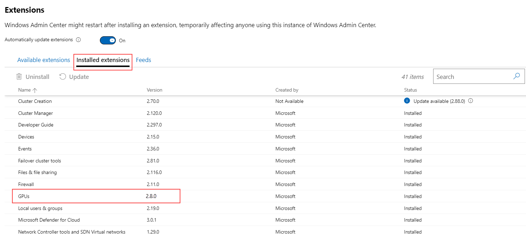Click the info icon after Update available (2.88.0)

click(470, 101)
